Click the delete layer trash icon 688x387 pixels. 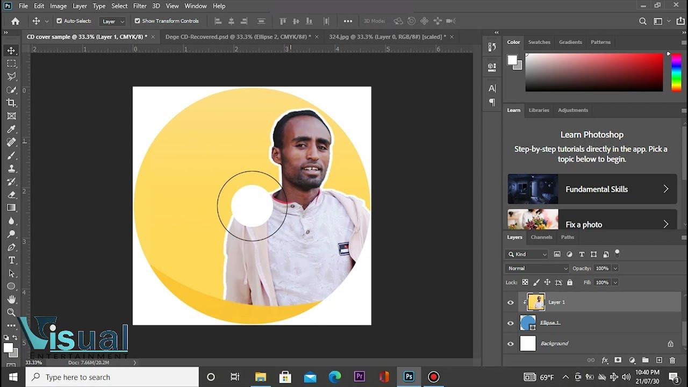pos(672,360)
